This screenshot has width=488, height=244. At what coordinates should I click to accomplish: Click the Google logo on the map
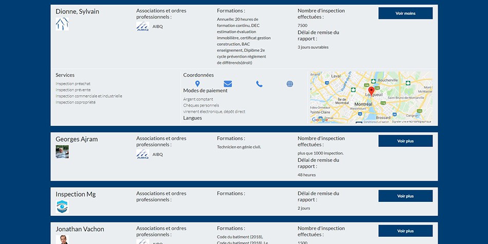320,120
